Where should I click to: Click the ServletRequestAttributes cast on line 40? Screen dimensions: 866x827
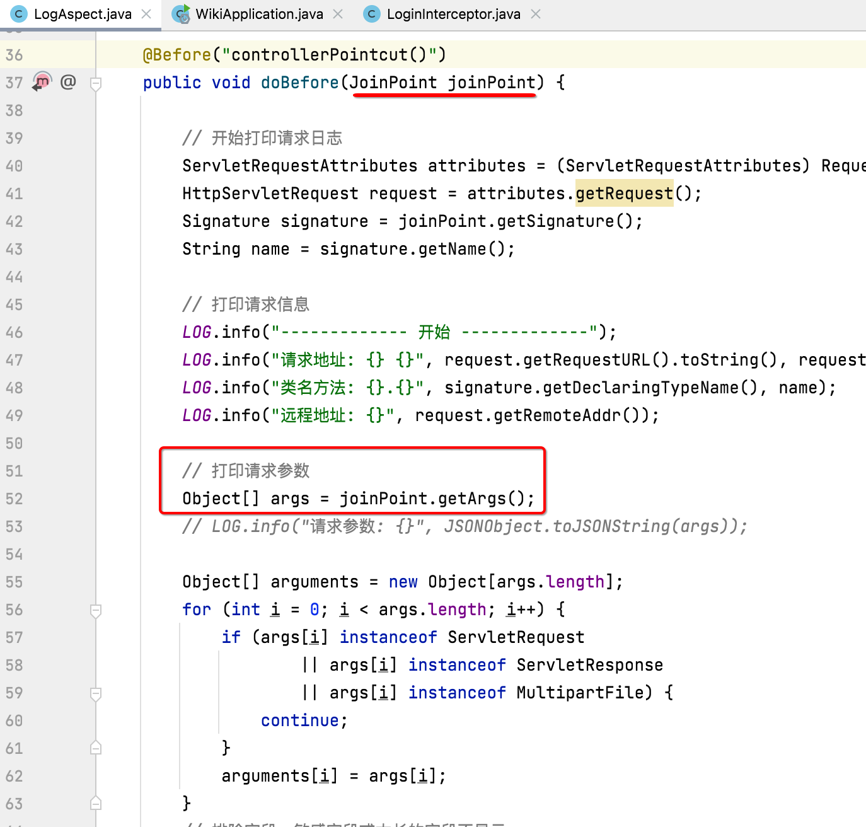(683, 166)
